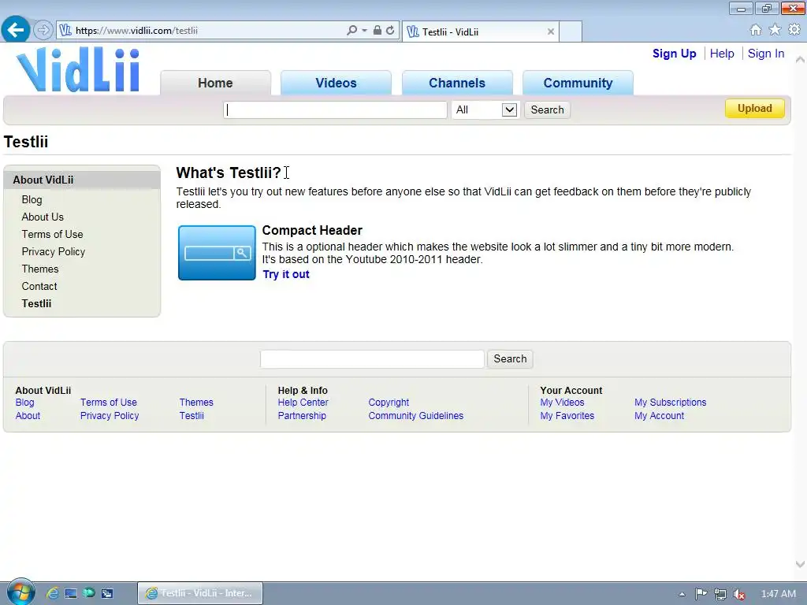This screenshot has width=807, height=605.
Task: Click footer Themes link
Action: point(196,403)
